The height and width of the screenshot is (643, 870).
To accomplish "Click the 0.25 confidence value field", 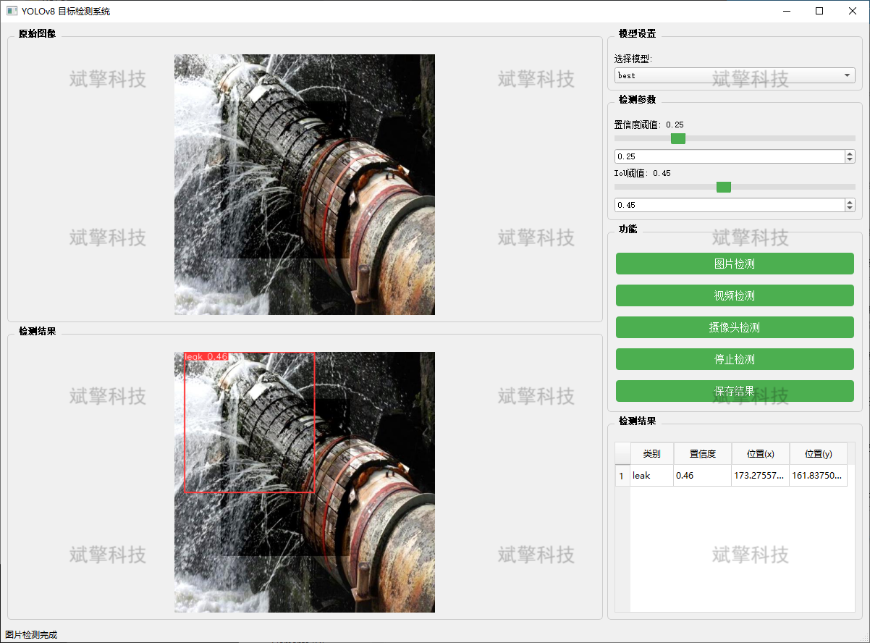I will [x=730, y=156].
